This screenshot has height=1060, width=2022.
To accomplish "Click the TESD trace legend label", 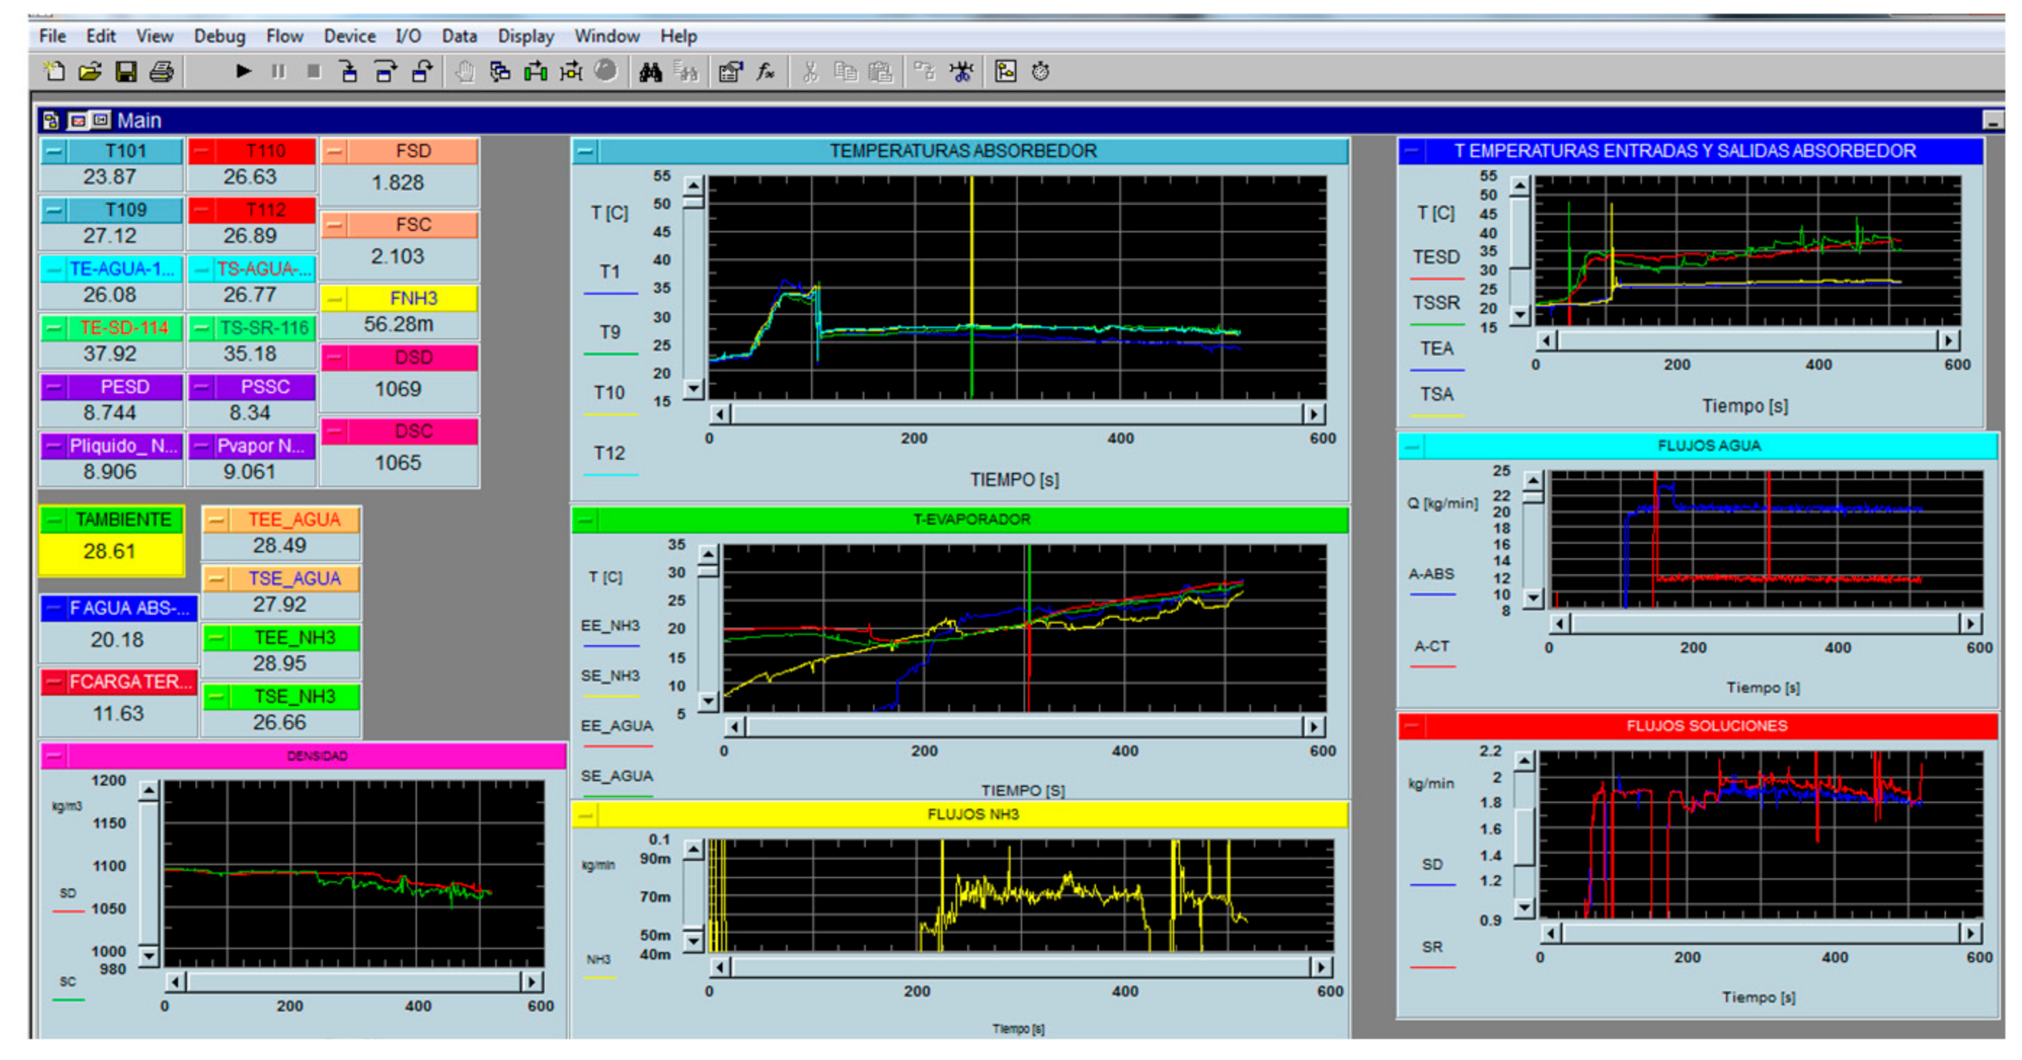I will pyautogui.click(x=1436, y=257).
